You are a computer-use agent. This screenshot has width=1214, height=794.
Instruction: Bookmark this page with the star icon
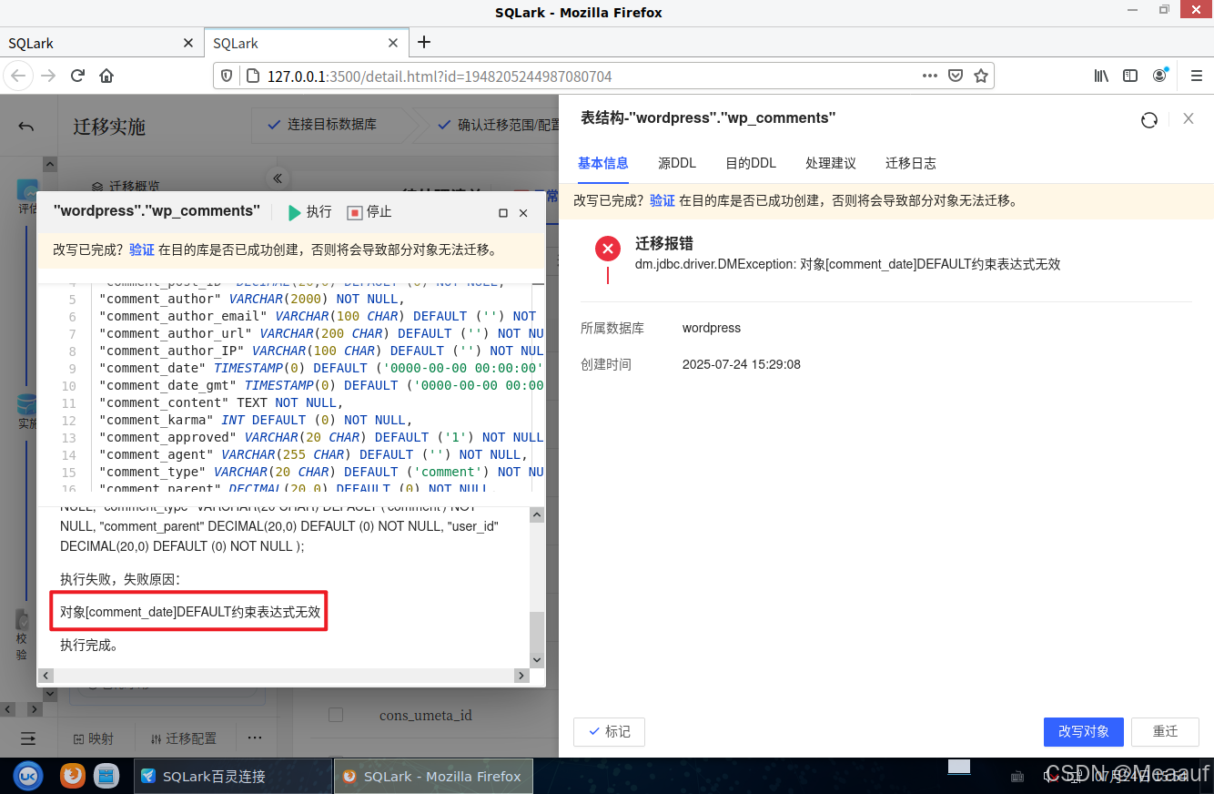(981, 76)
